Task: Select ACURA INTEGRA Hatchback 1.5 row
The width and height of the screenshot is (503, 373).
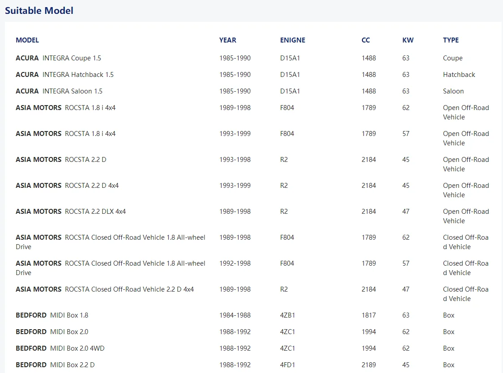Action: click(x=253, y=75)
